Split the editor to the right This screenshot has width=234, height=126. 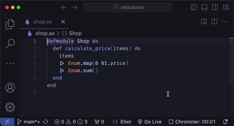point(214,22)
